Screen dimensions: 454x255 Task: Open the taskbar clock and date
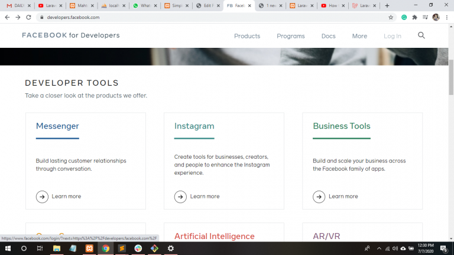[426, 249]
